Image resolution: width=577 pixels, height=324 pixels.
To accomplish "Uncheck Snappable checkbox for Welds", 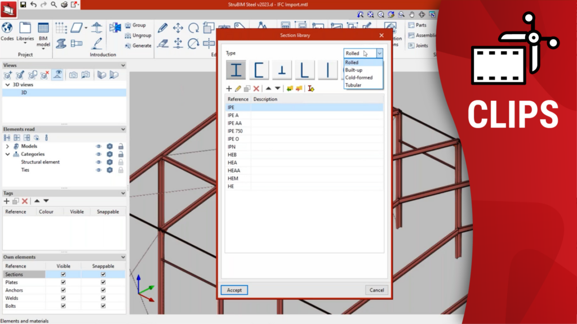I will point(103,298).
